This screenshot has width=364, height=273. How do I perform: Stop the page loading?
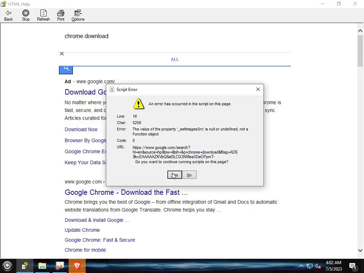tap(26, 16)
